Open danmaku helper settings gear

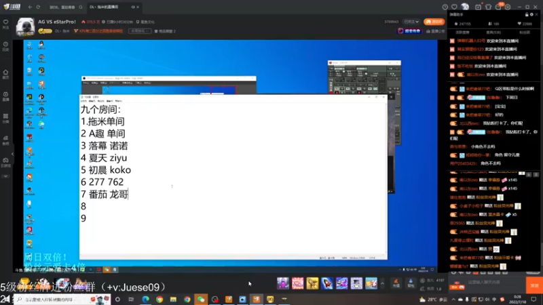click(x=531, y=14)
